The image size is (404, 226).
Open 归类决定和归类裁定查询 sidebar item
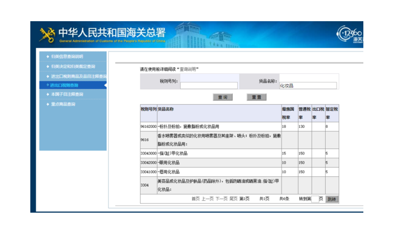pyautogui.click(x=73, y=67)
